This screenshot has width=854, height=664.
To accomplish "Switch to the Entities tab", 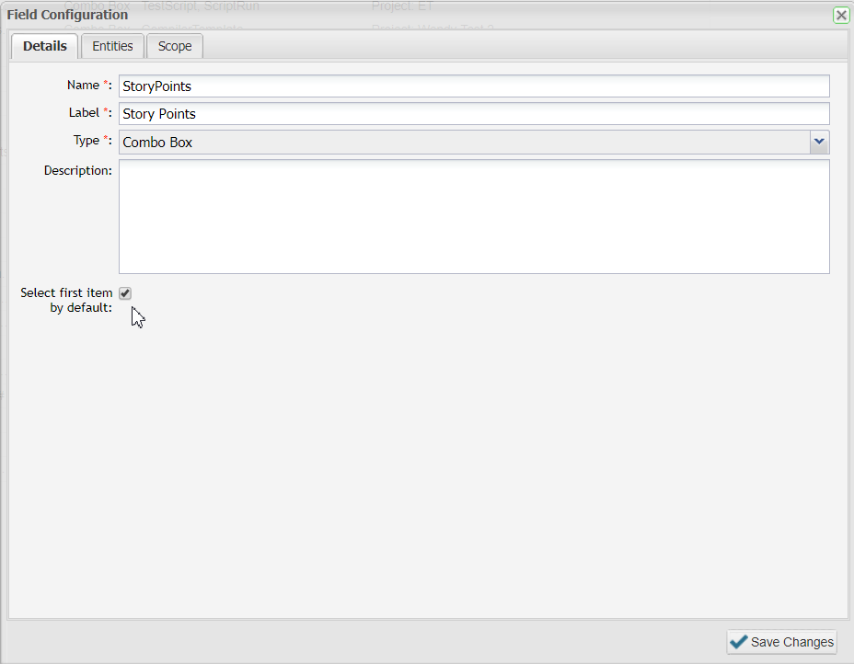I will click(x=112, y=46).
